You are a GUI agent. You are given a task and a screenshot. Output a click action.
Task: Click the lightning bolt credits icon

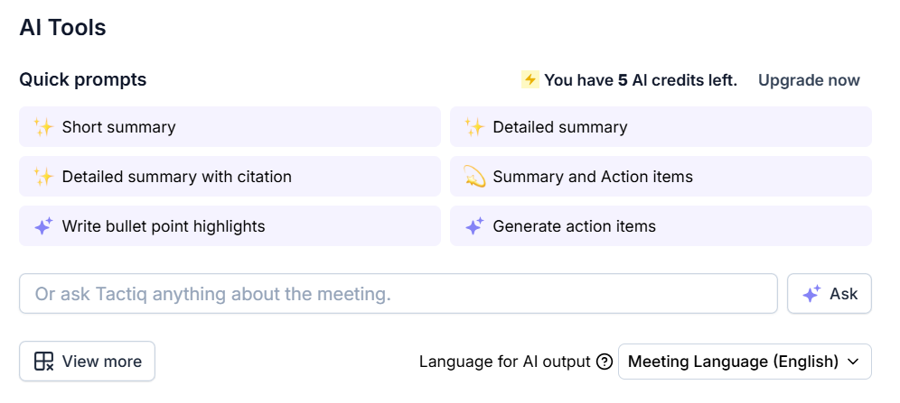530,80
